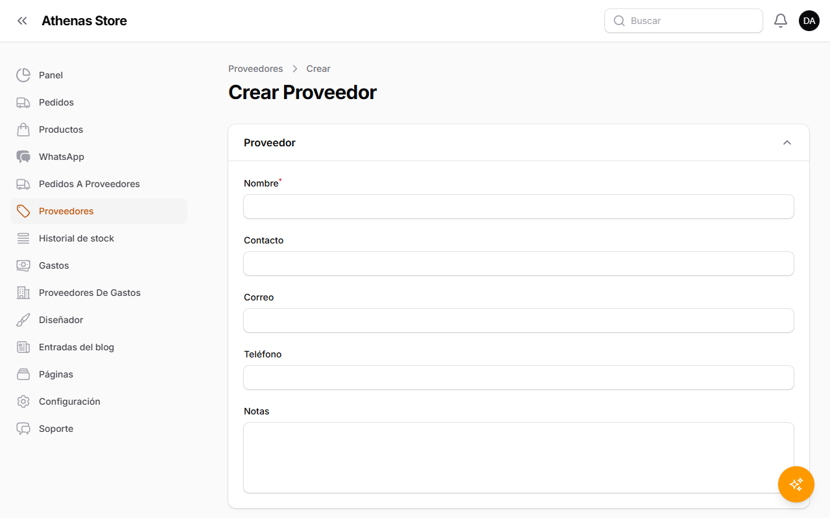Go to Páginas menu item

click(99, 374)
